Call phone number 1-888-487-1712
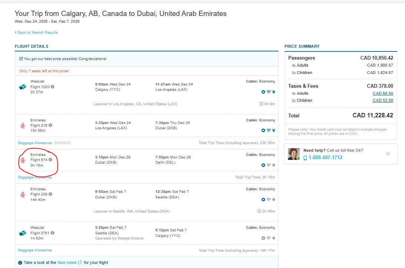Screen dimensions: 405x268 (325, 158)
